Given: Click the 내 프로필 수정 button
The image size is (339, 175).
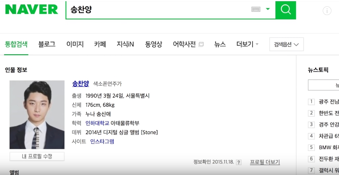Looking at the screenshot, I should [37, 156].
